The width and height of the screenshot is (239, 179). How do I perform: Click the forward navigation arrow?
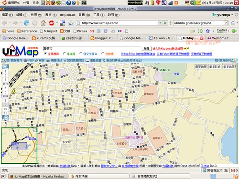[15, 23]
